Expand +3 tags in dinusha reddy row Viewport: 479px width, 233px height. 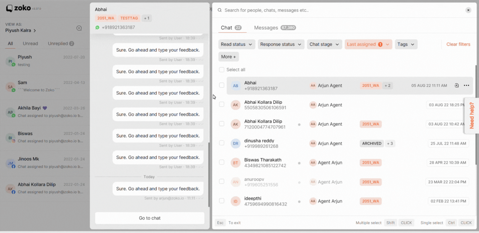(390, 143)
